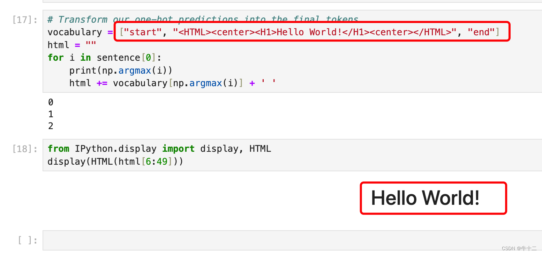Select the "end" string in the vocabulary list

tap(482, 32)
